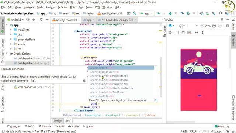Open the TODO tool window

coord(29,126)
